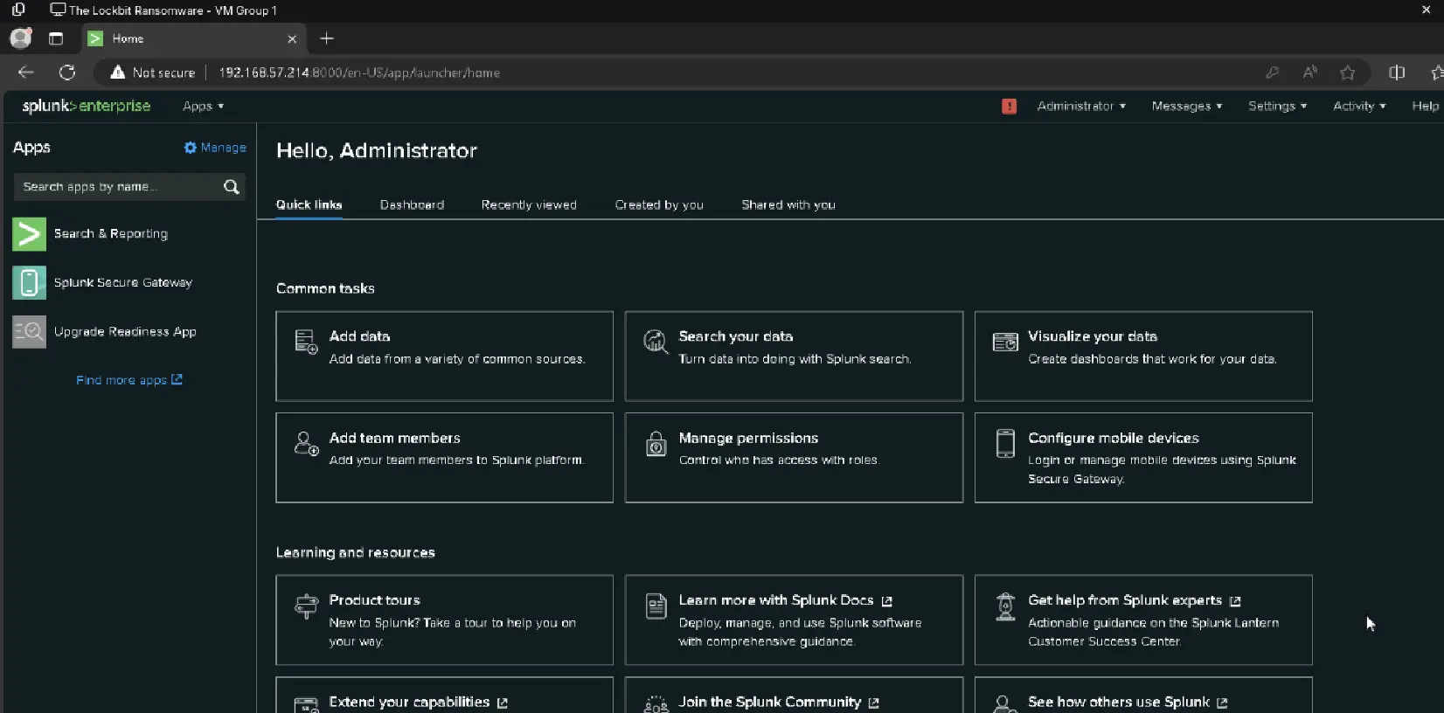The height and width of the screenshot is (713, 1444).
Task: Click the Visualize your data icon
Action: coord(1005,342)
